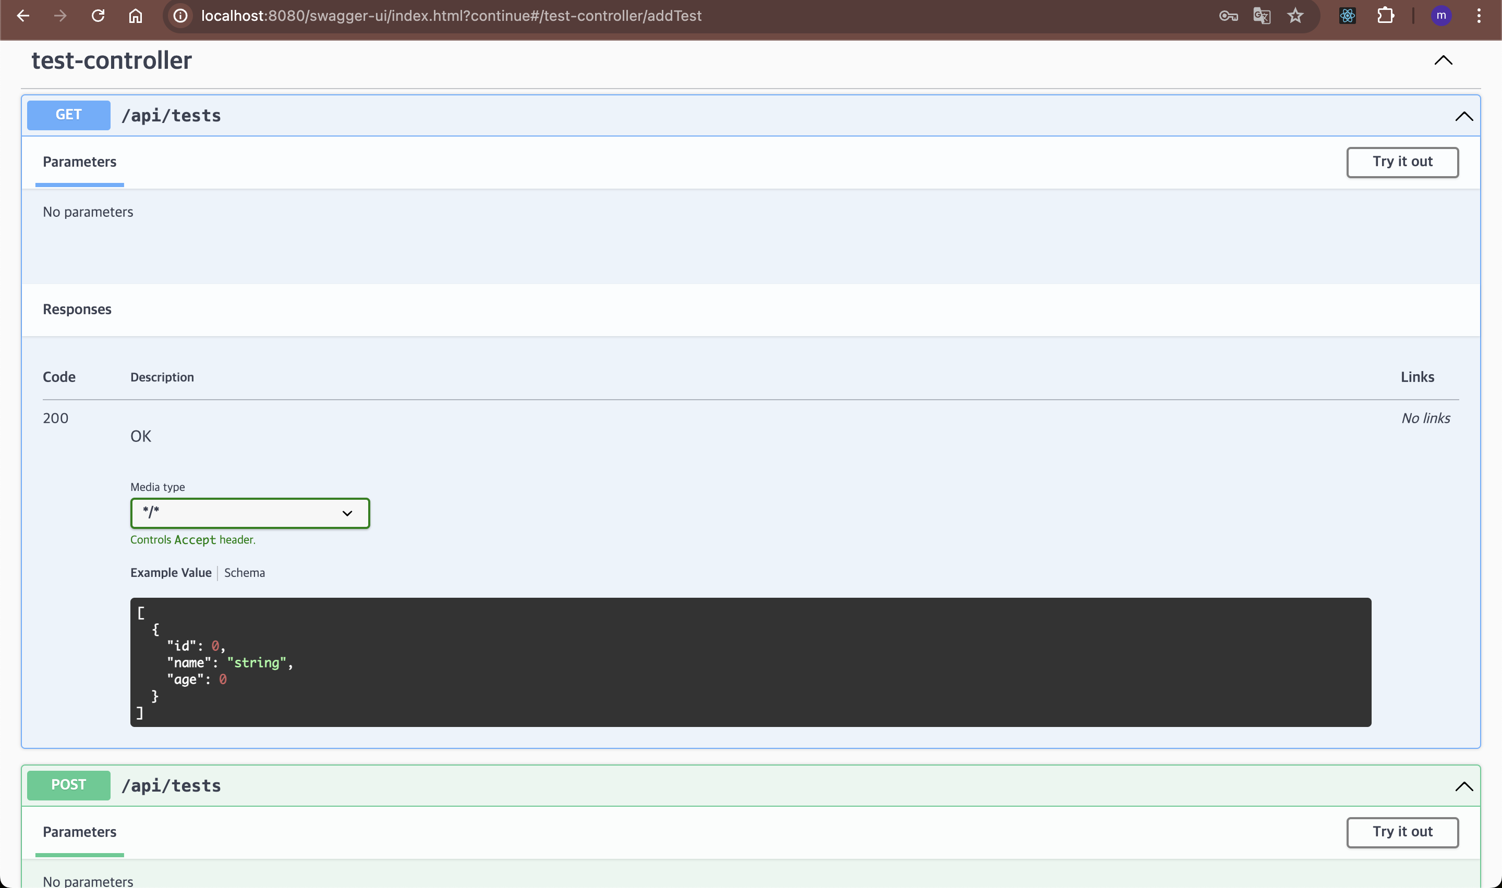Open the saved passwords key icon
Viewport: 1502px width, 888px height.
[x=1228, y=16]
